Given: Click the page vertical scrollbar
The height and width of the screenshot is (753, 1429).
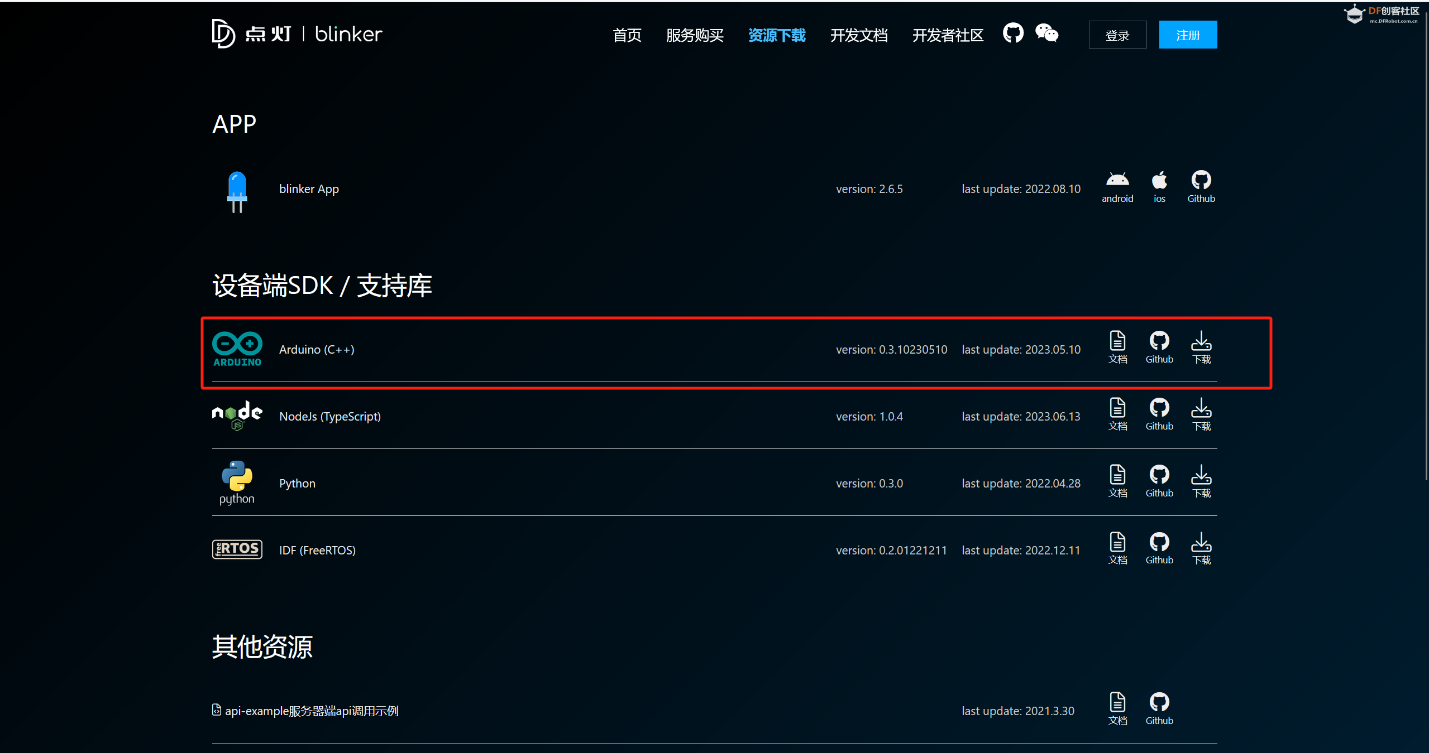Looking at the screenshot, I should coord(1426,245).
